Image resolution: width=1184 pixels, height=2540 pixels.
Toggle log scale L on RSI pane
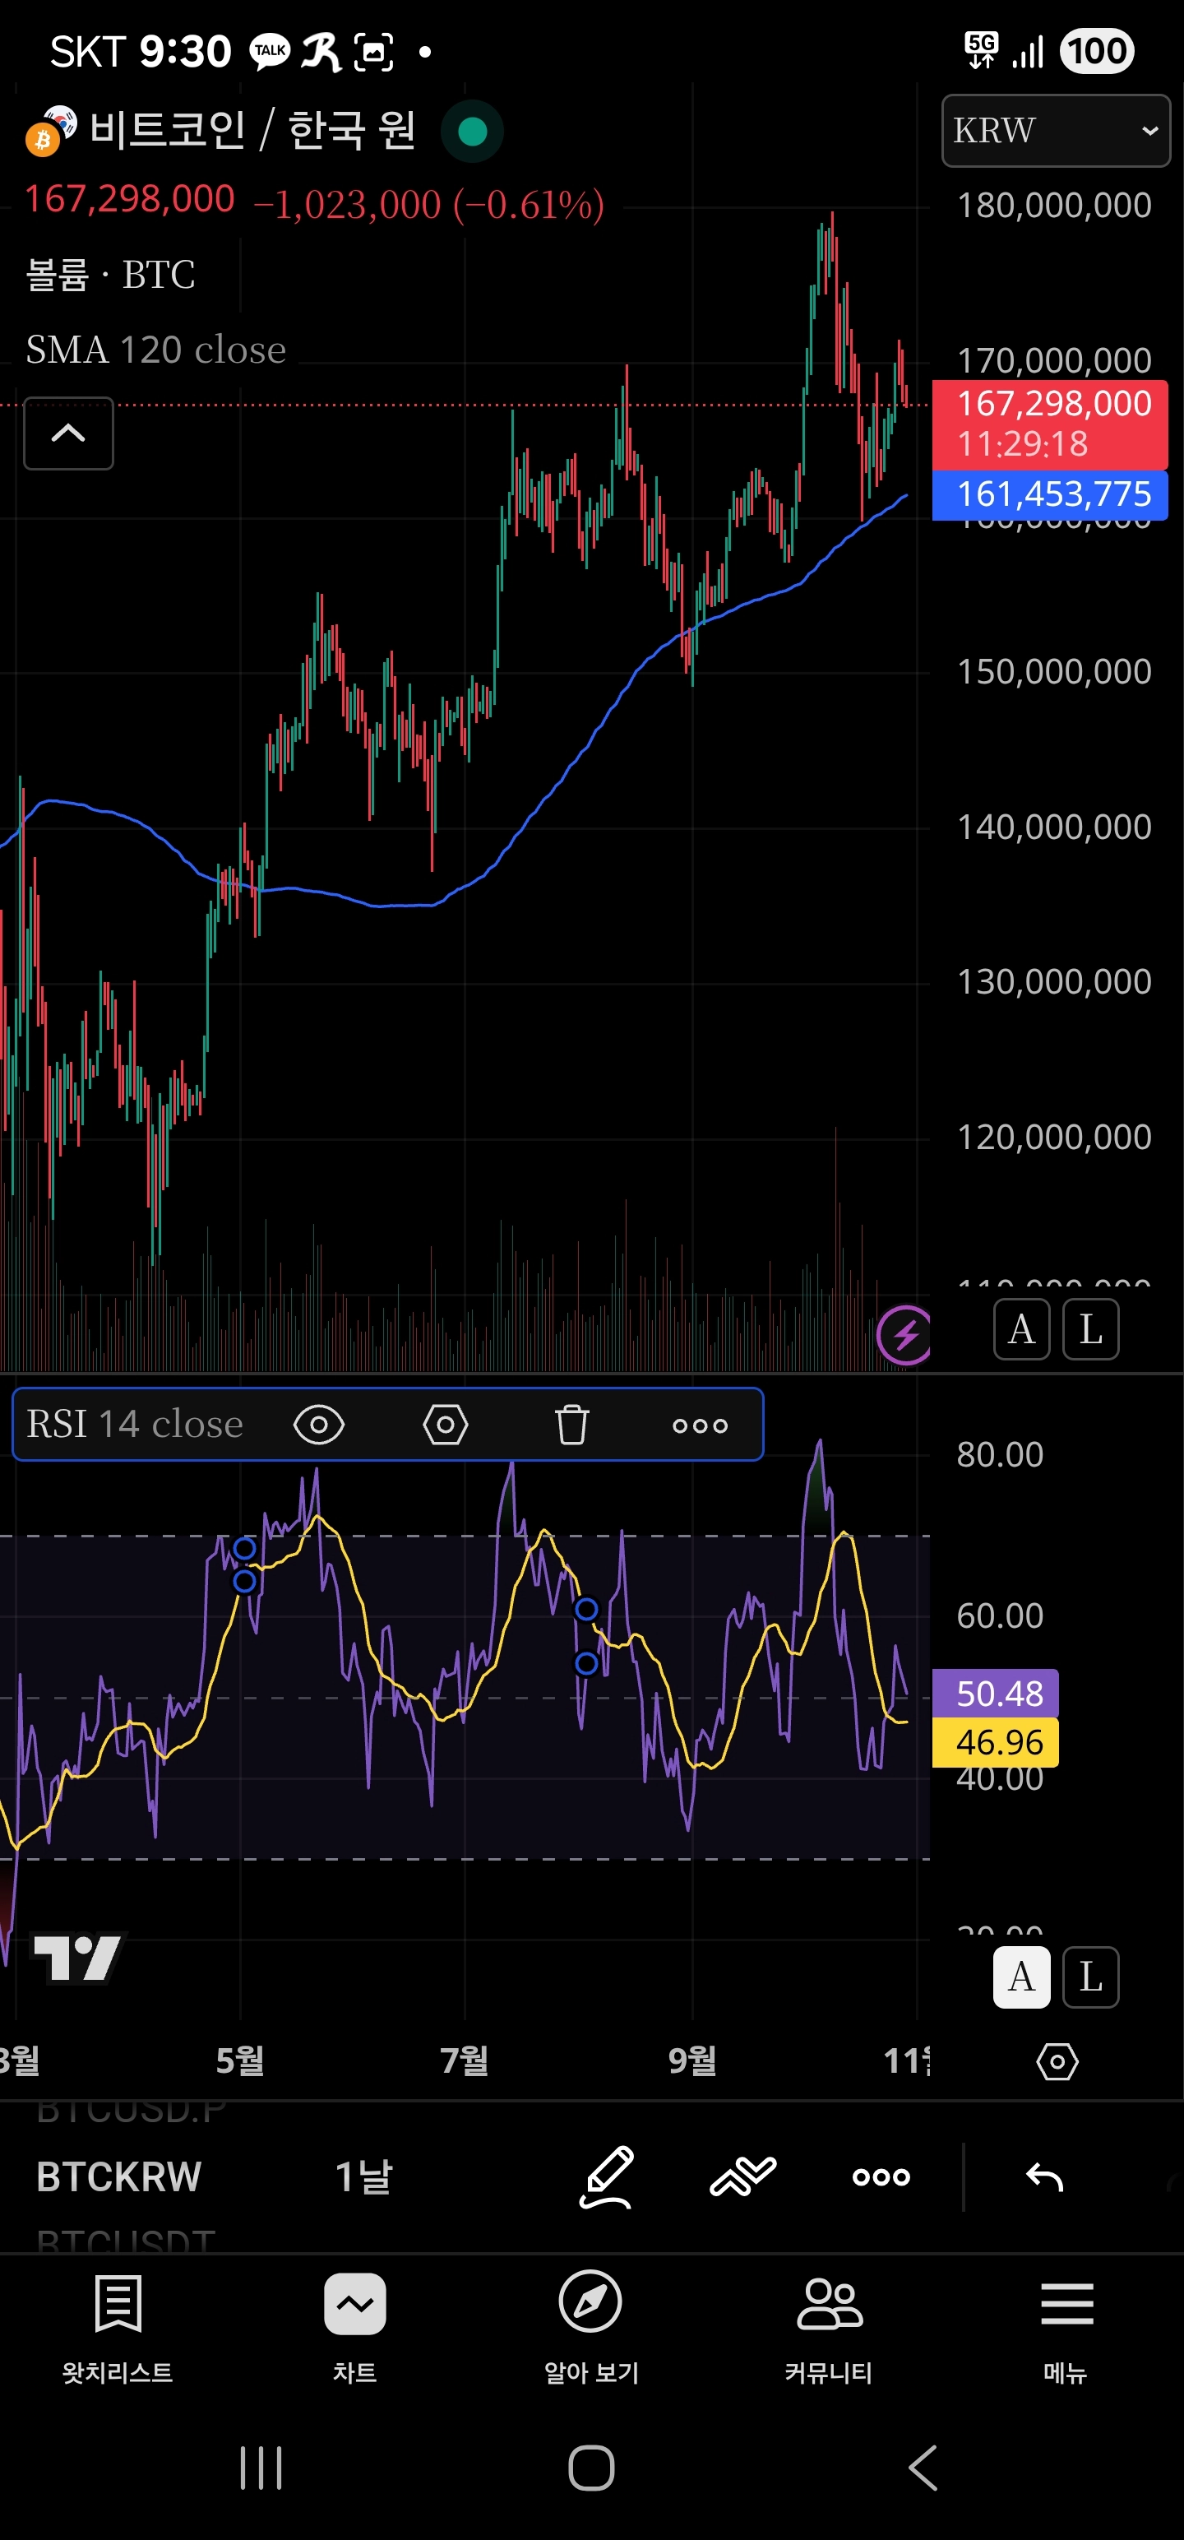[x=1090, y=1976]
